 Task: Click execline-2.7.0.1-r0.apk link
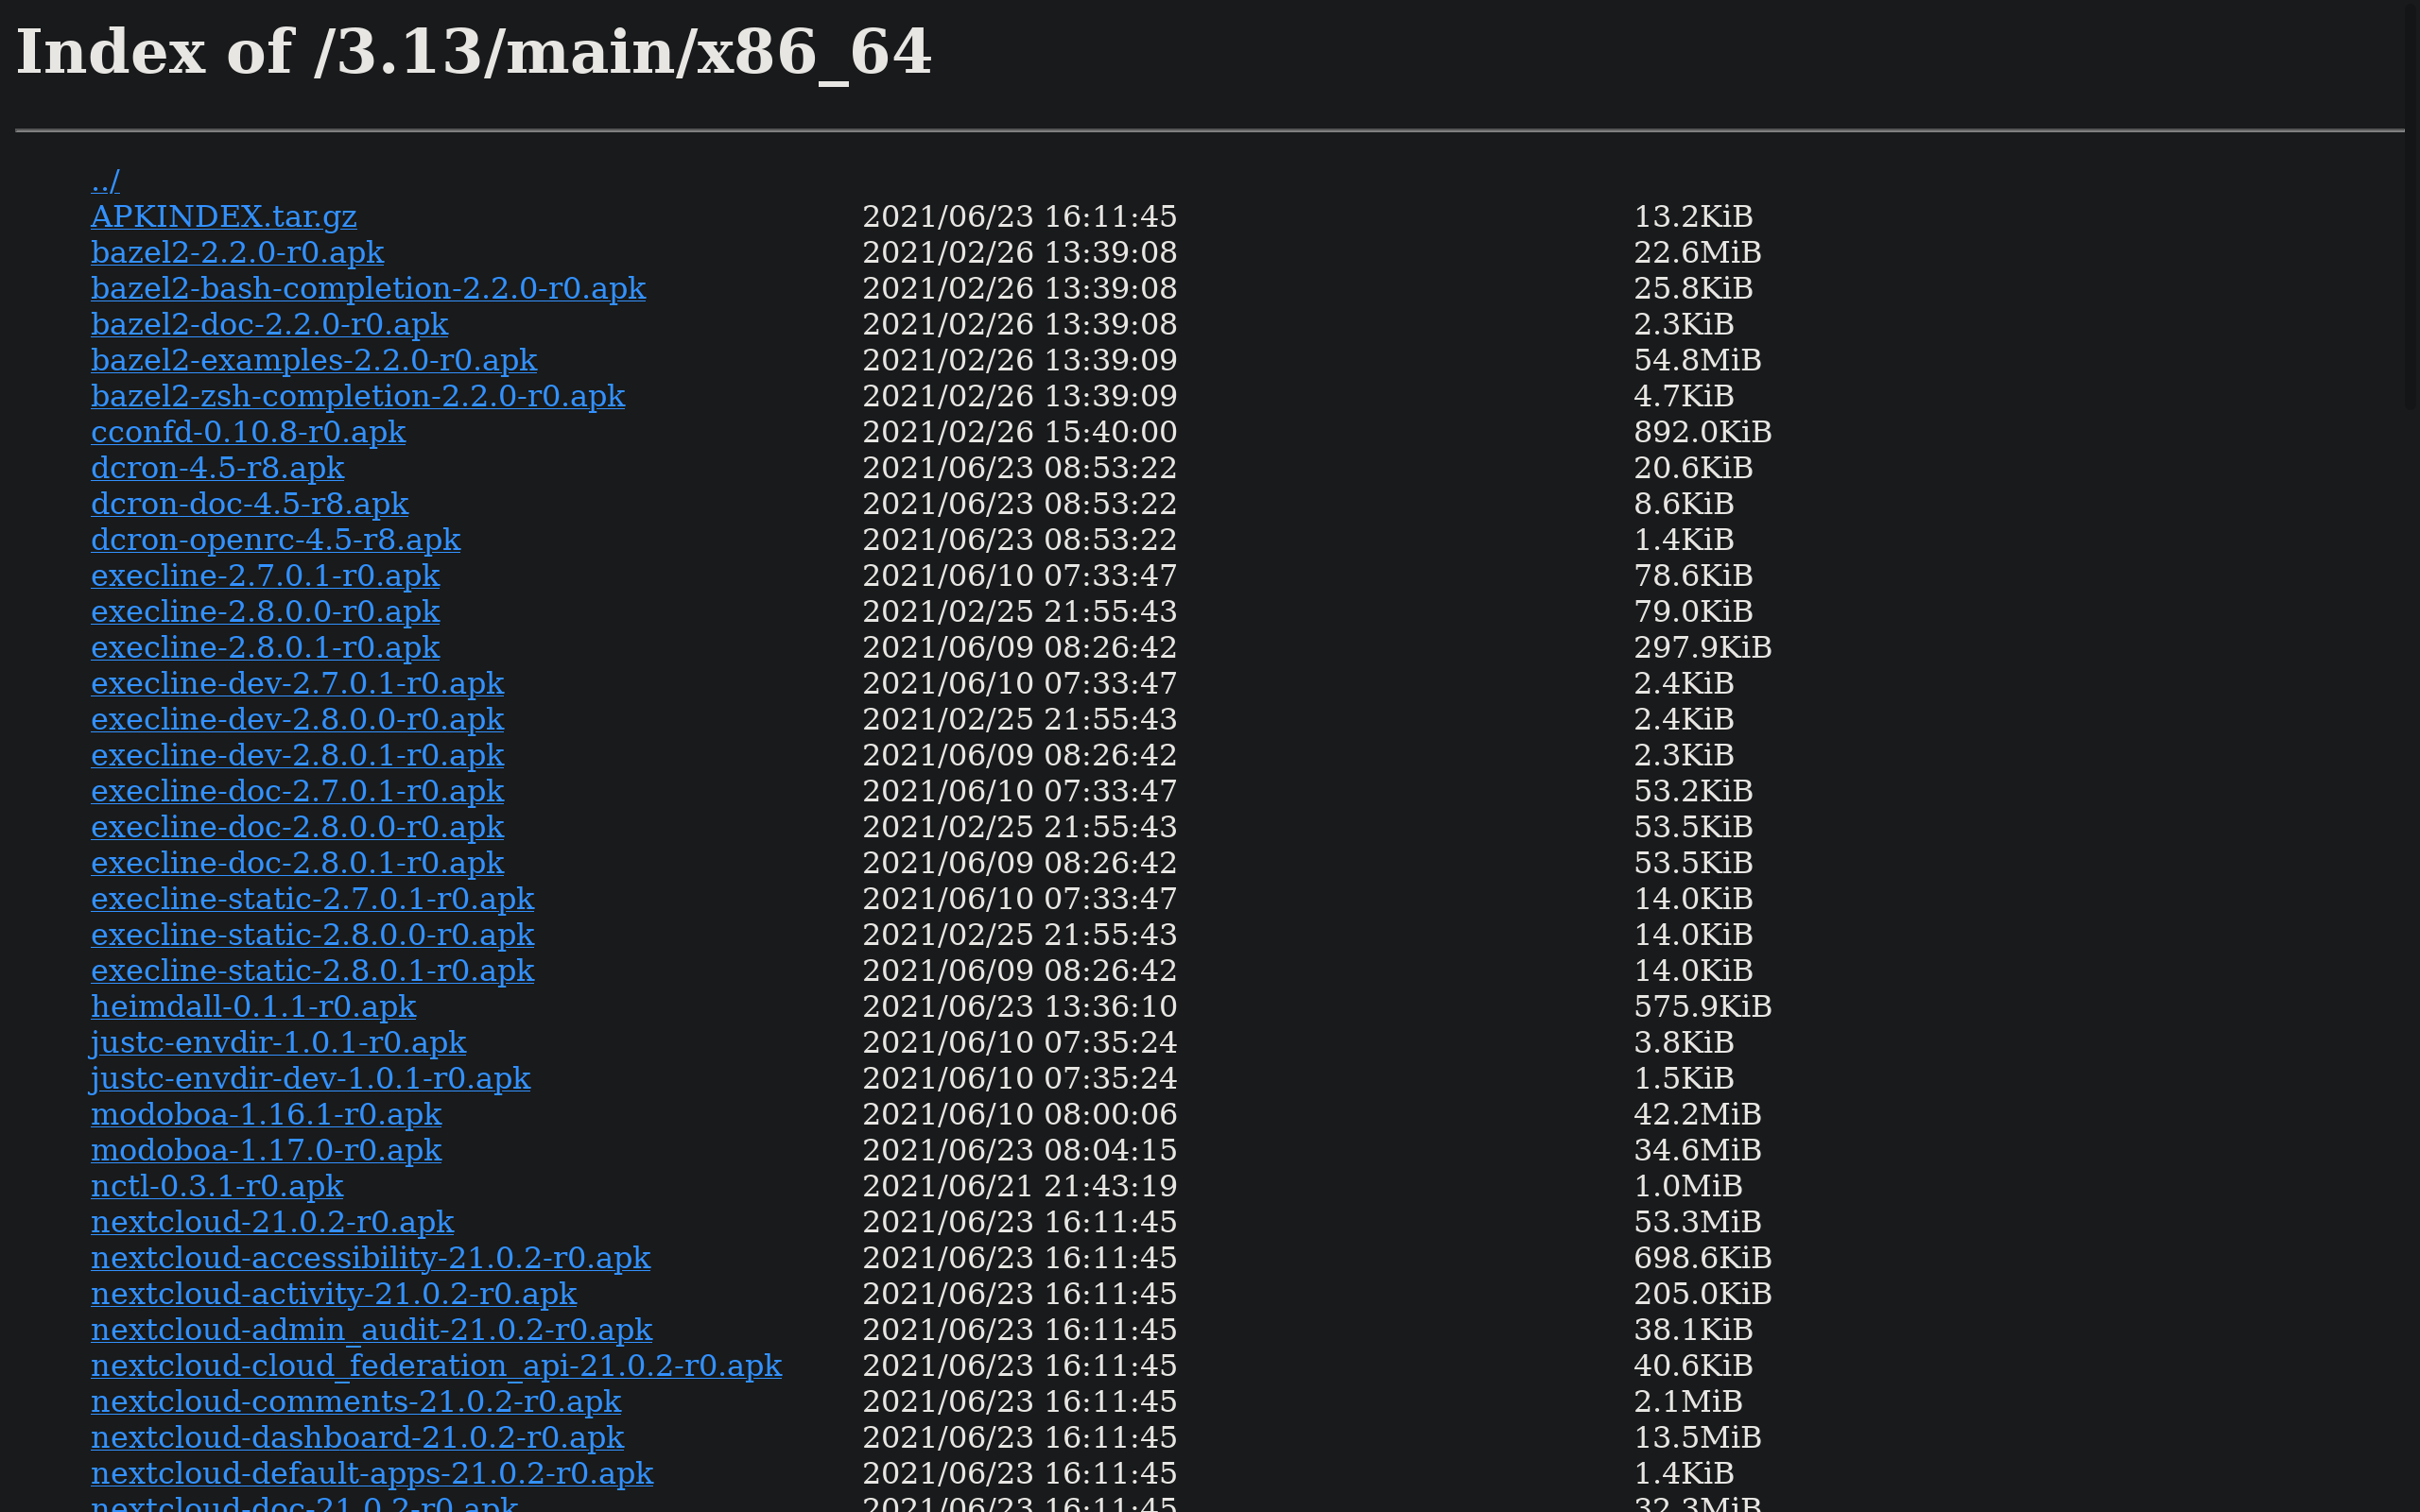tap(265, 576)
